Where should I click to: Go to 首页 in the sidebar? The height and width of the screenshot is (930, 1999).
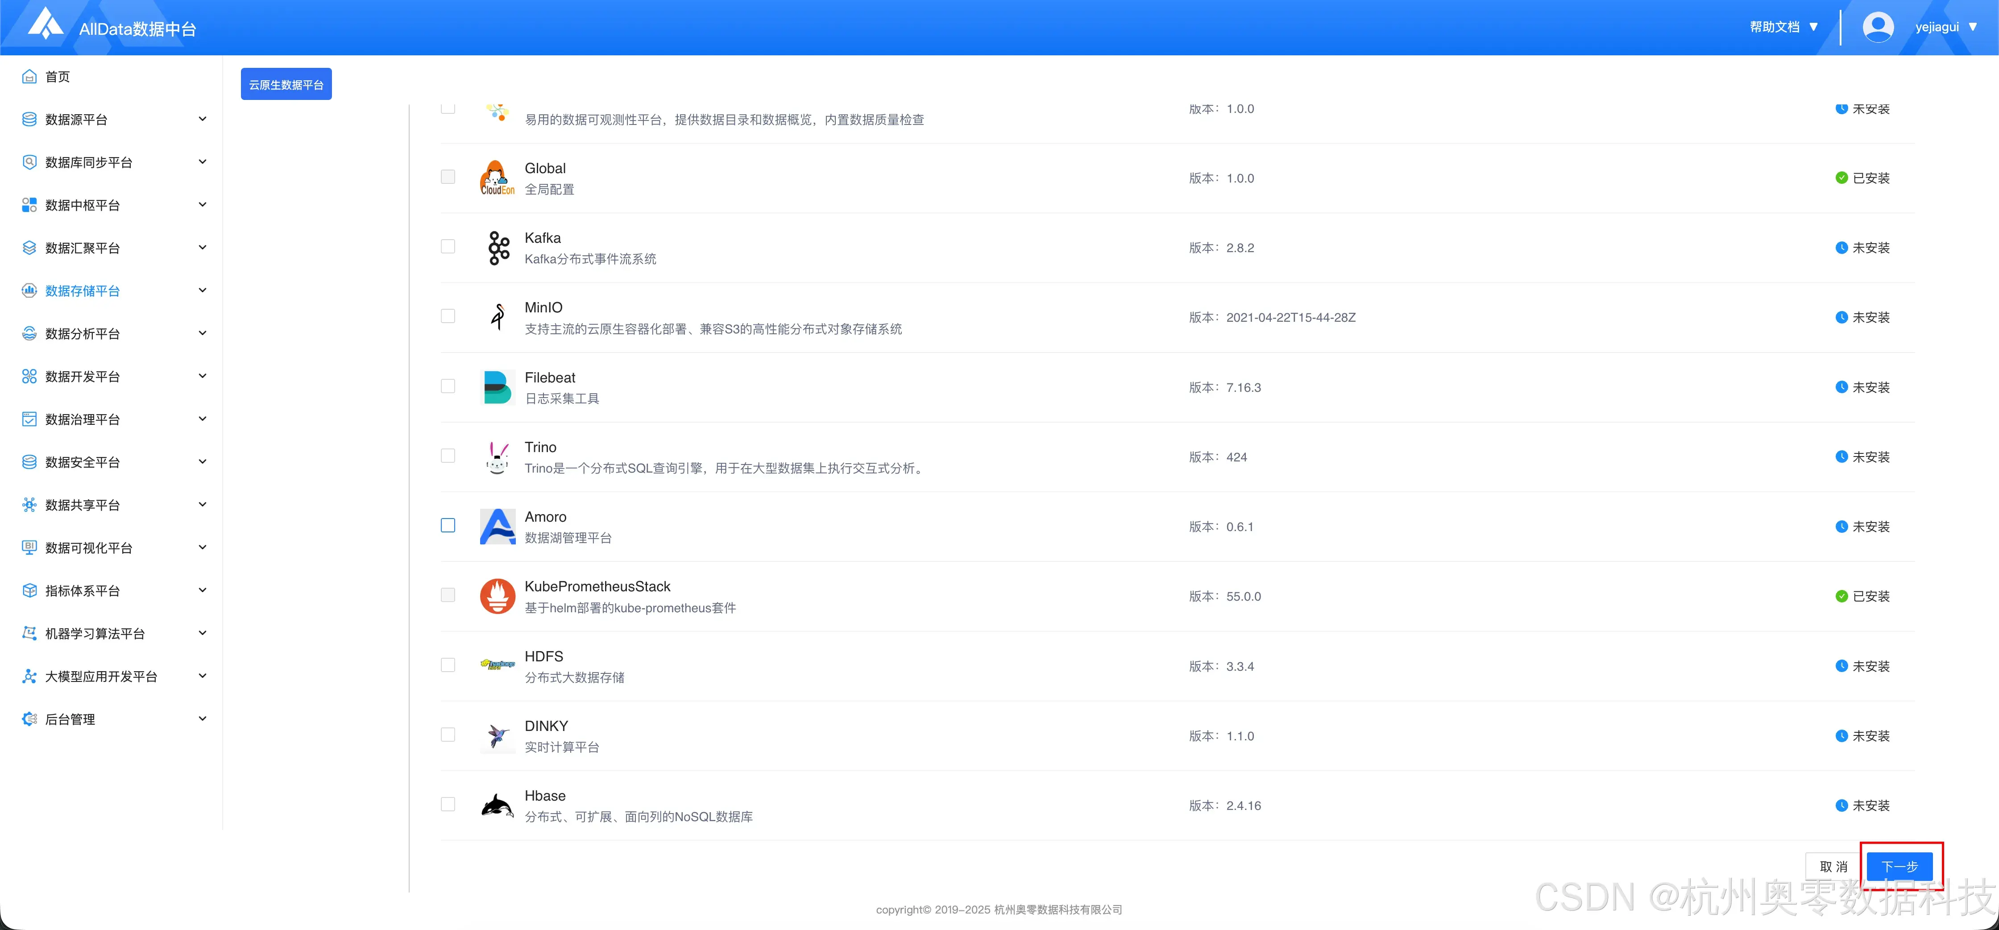[x=58, y=77]
